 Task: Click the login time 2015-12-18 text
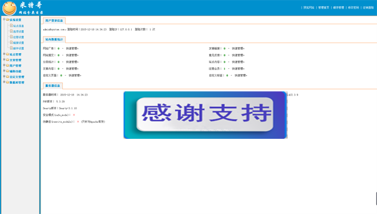coord(93,29)
